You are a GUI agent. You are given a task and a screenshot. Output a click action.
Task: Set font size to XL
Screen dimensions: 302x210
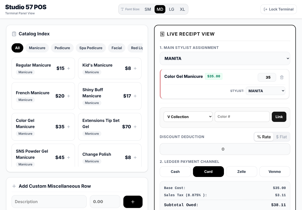(182, 9)
